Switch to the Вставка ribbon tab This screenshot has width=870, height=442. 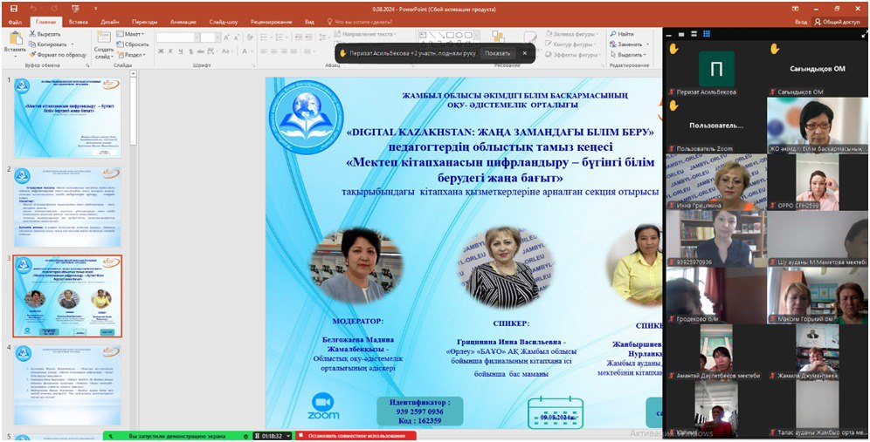79,22
